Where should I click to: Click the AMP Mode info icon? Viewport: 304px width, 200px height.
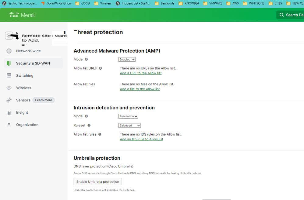coord(86,60)
